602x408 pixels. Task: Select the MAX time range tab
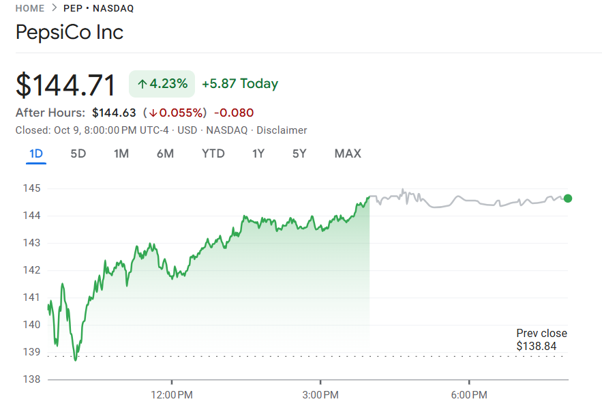pyautogui.click(x=348, y=154)
